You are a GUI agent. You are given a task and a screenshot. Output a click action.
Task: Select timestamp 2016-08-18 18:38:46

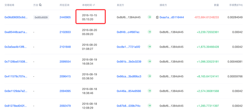[x=89, y=91]
